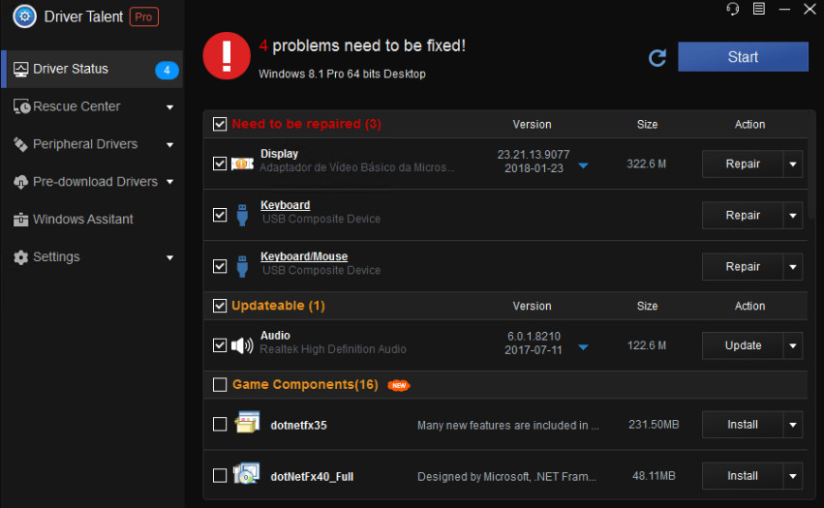Toggle the Need to be repaired checkbox

click(220, 124)
